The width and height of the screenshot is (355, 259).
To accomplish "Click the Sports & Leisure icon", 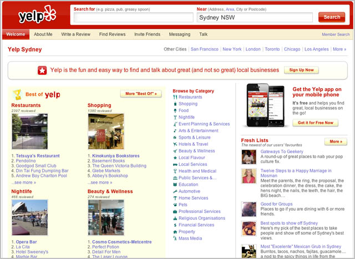I will point(175,138).
